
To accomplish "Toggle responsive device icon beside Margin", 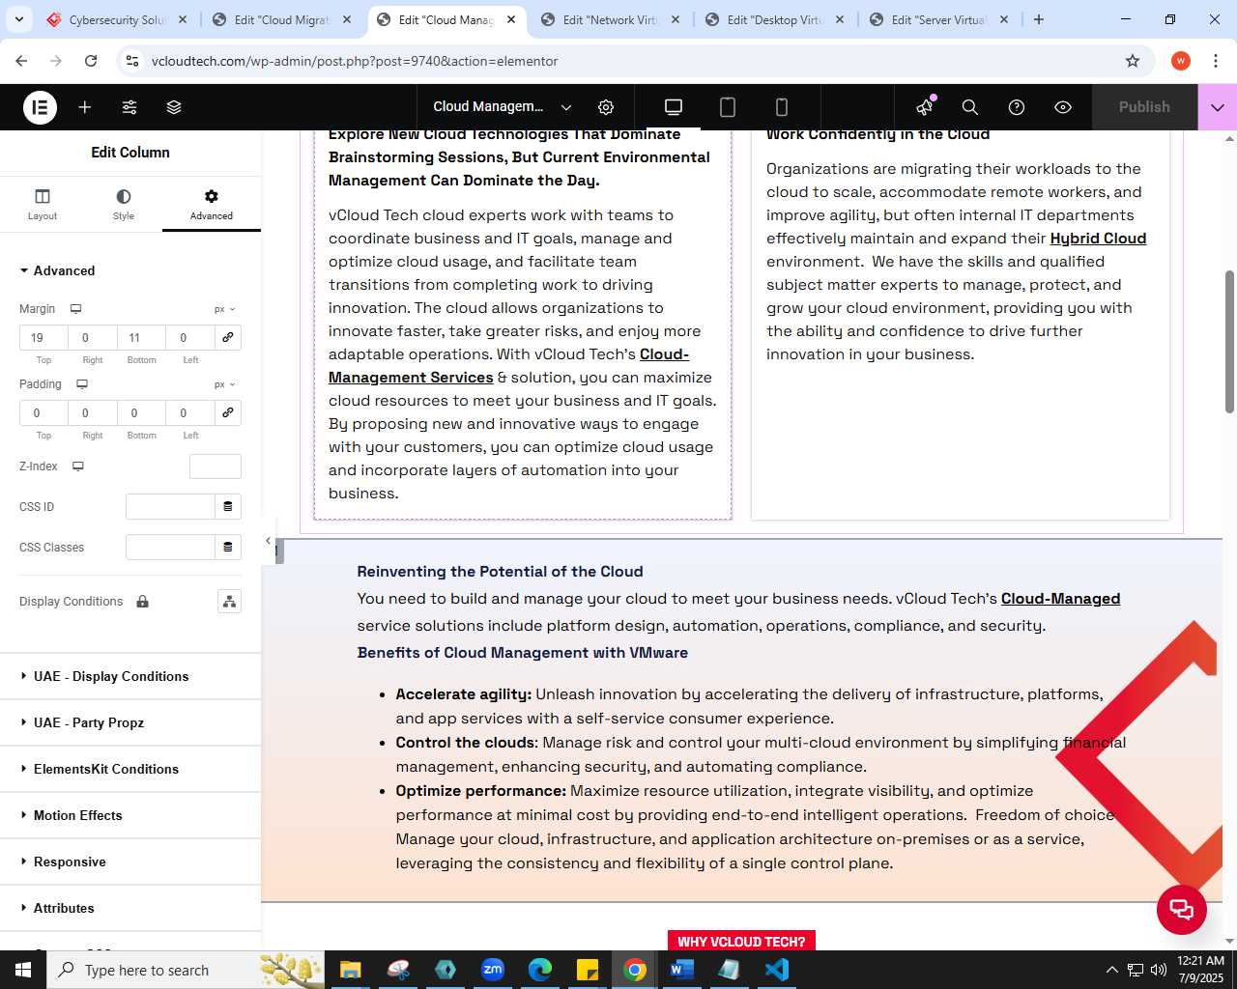I will click(x=75, y=309).
